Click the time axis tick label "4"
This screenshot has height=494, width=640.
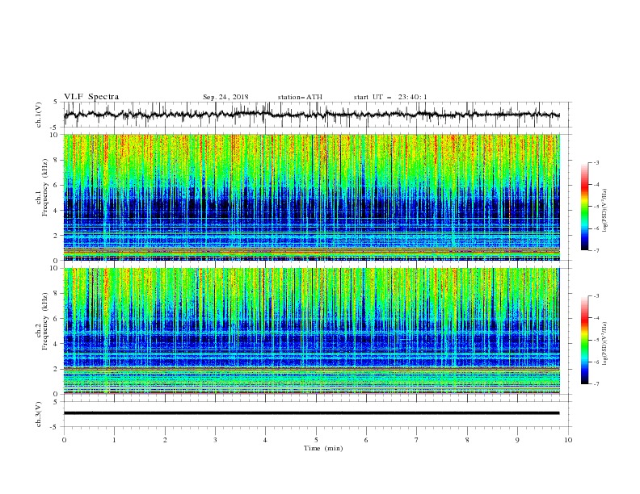click(265, 440)
